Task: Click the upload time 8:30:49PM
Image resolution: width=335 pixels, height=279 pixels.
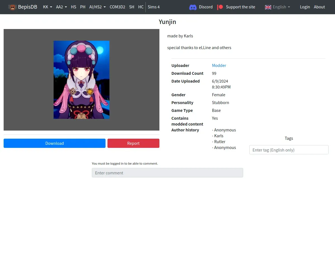Action: point(221,87)
